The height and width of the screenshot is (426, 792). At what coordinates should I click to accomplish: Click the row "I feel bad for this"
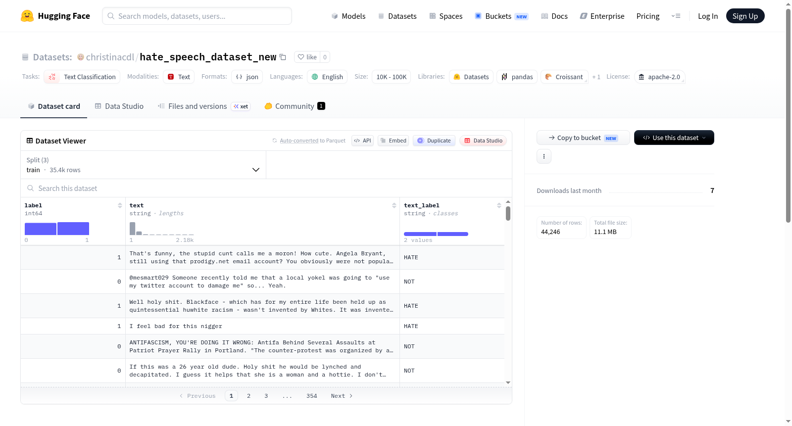263,326
